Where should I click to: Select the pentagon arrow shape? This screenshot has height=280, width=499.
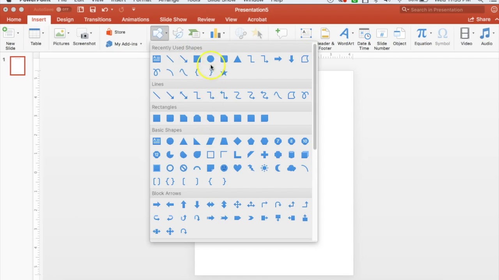click(237, 218)
